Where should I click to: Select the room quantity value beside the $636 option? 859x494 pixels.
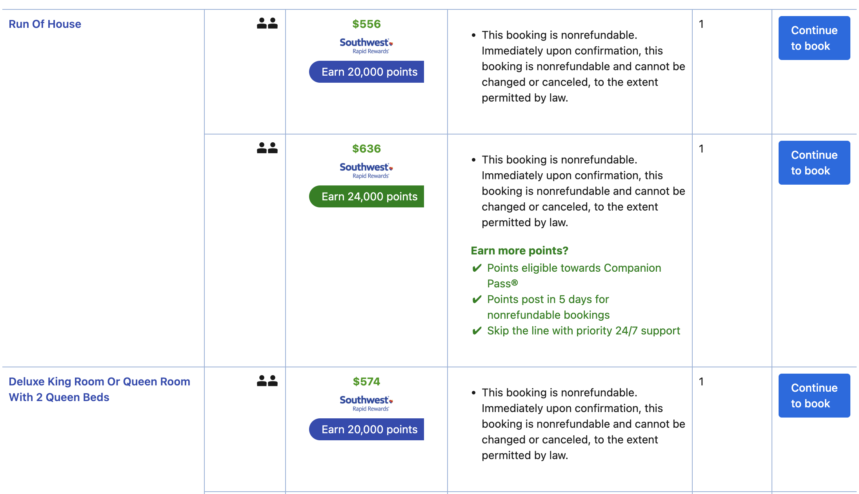pos(701,149)
